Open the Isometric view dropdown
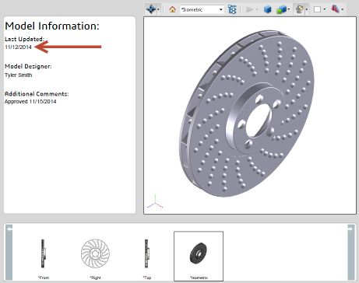359x283 pixels. pos(202,9)
